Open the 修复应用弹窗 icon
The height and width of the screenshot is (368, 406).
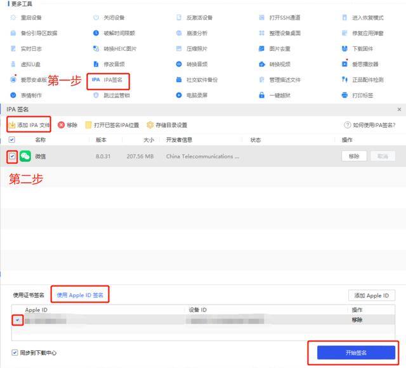pos(344,33)
